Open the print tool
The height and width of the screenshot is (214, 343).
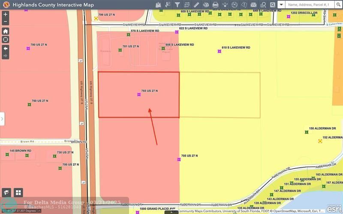[x=215, y=5]
